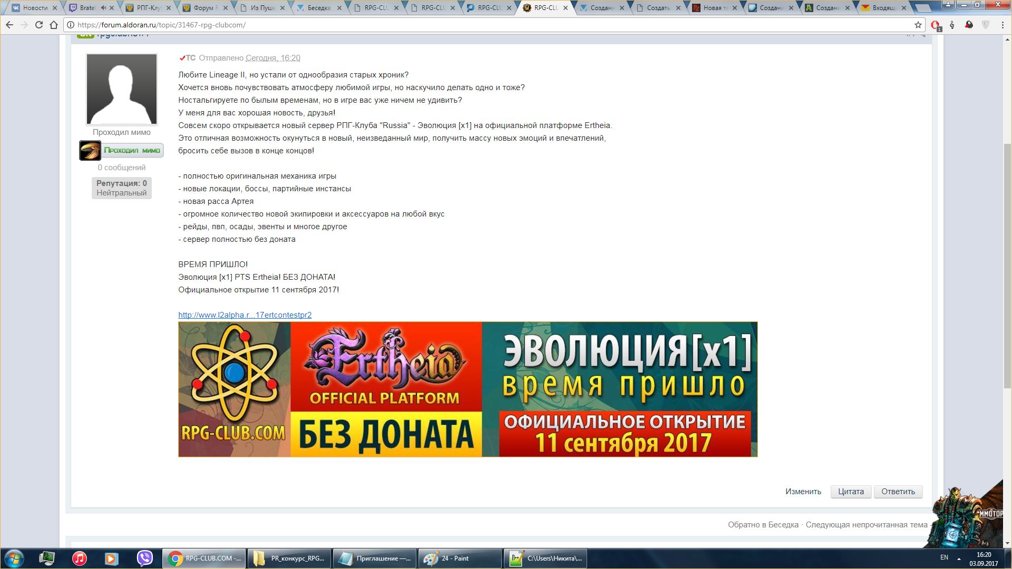Open the iTunes taskbar icon
This screenshot has width=1012, height=569.
(x=80, y=558)
